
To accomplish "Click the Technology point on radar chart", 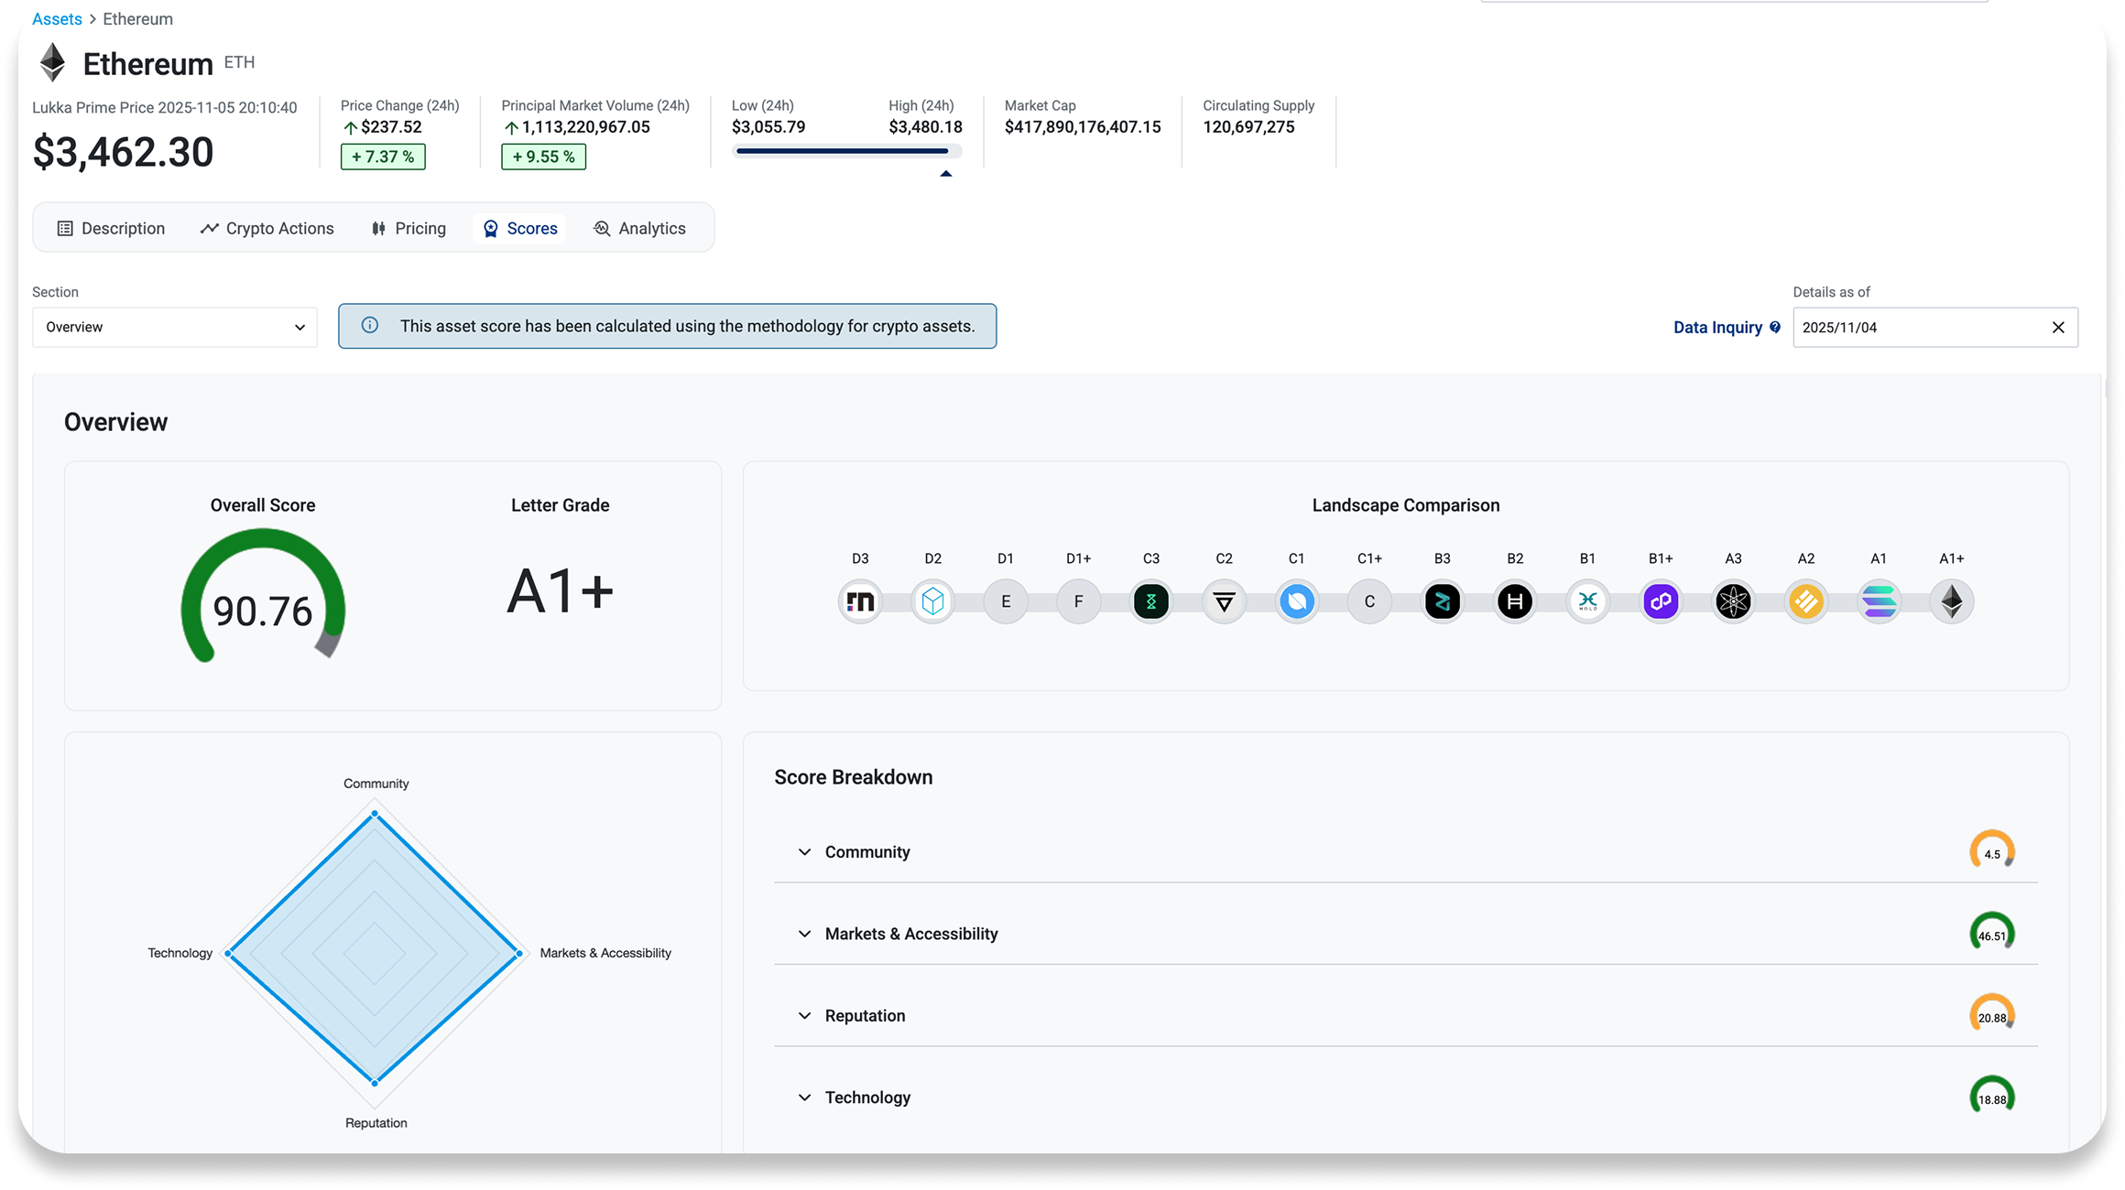I will coord(229,954).
